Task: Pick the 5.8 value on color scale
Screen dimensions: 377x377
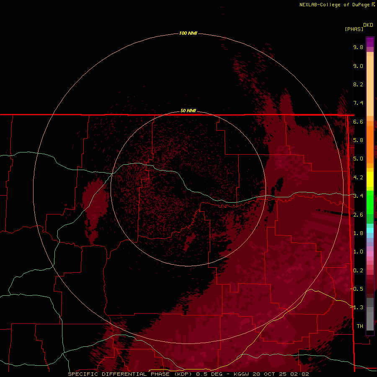Action: [358, 140]
